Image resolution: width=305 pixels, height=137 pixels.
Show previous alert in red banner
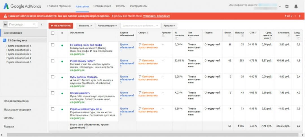click(295, 16)
